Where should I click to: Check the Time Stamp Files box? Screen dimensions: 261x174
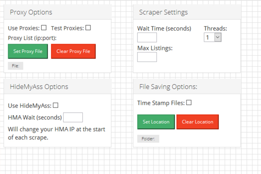point(189,103)
